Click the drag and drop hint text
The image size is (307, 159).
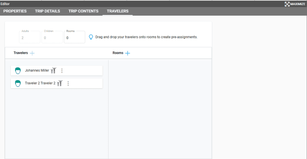[x=146, y=37]
